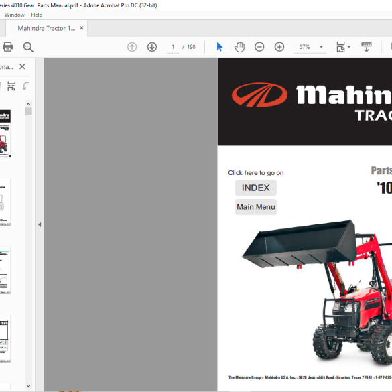
Task: Click the Main Menu button on the page
Action: [x=256, y=207]
